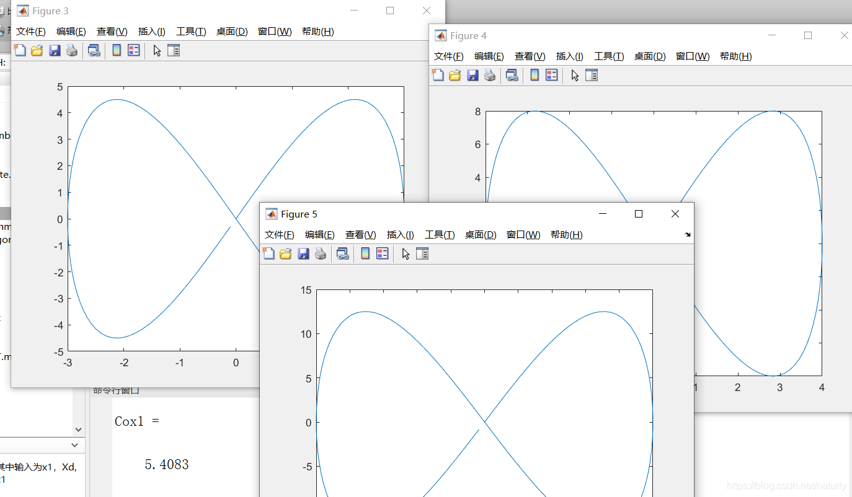Viewport: 852px width, 497px height.
Task: Open Property Inspector in Figure 5 toolbar
Action: click(x=422, y=254)
